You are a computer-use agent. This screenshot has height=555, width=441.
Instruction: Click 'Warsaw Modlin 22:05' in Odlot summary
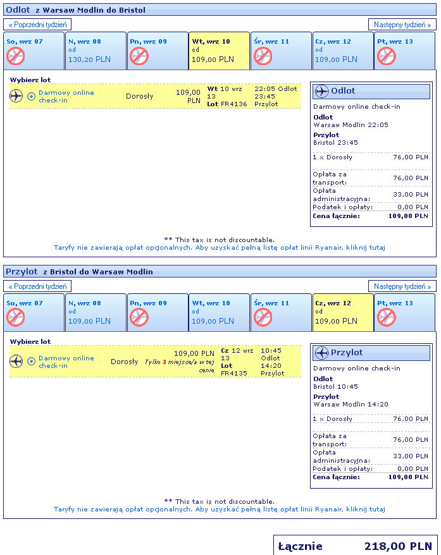click(x=351, y=125)
